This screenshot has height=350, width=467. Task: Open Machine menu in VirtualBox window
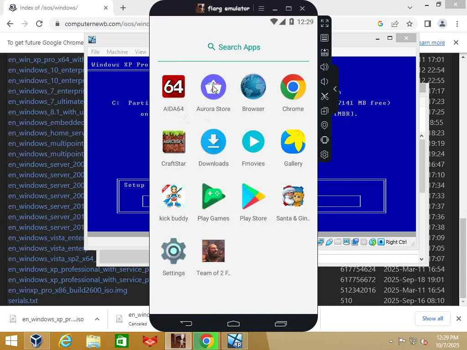point(117,52)
